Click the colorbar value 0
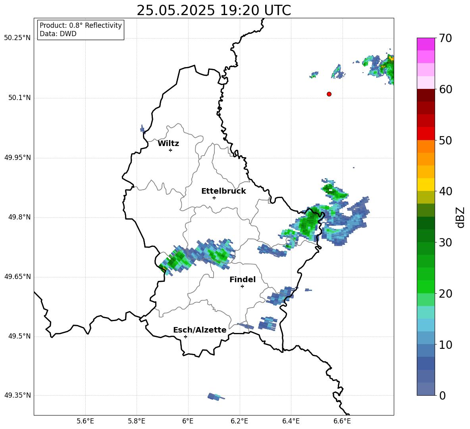Screen dimensions: 470x429 (x=442, y=396)
